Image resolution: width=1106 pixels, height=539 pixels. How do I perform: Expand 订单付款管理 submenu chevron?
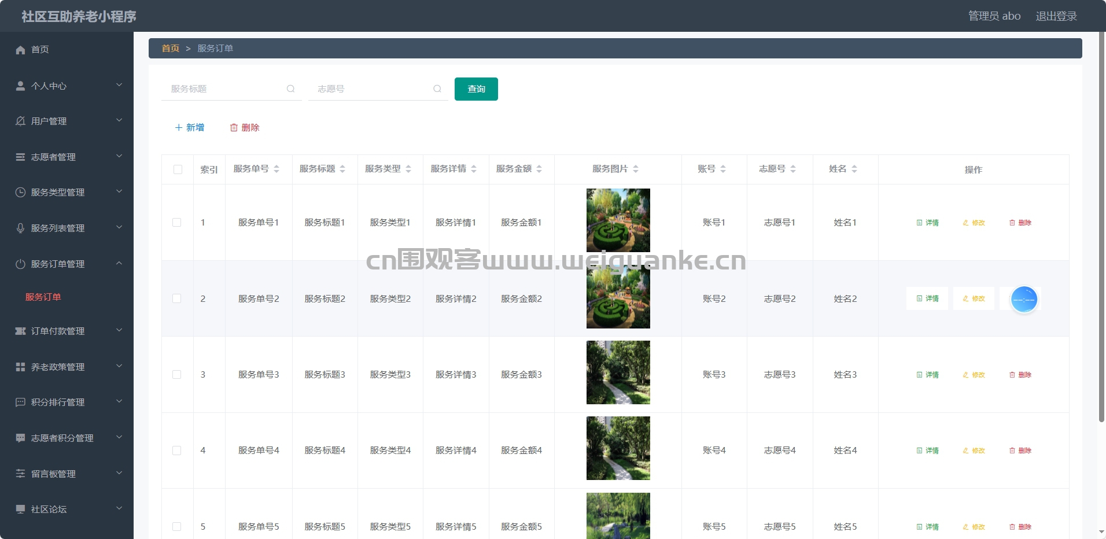point(119,330)
